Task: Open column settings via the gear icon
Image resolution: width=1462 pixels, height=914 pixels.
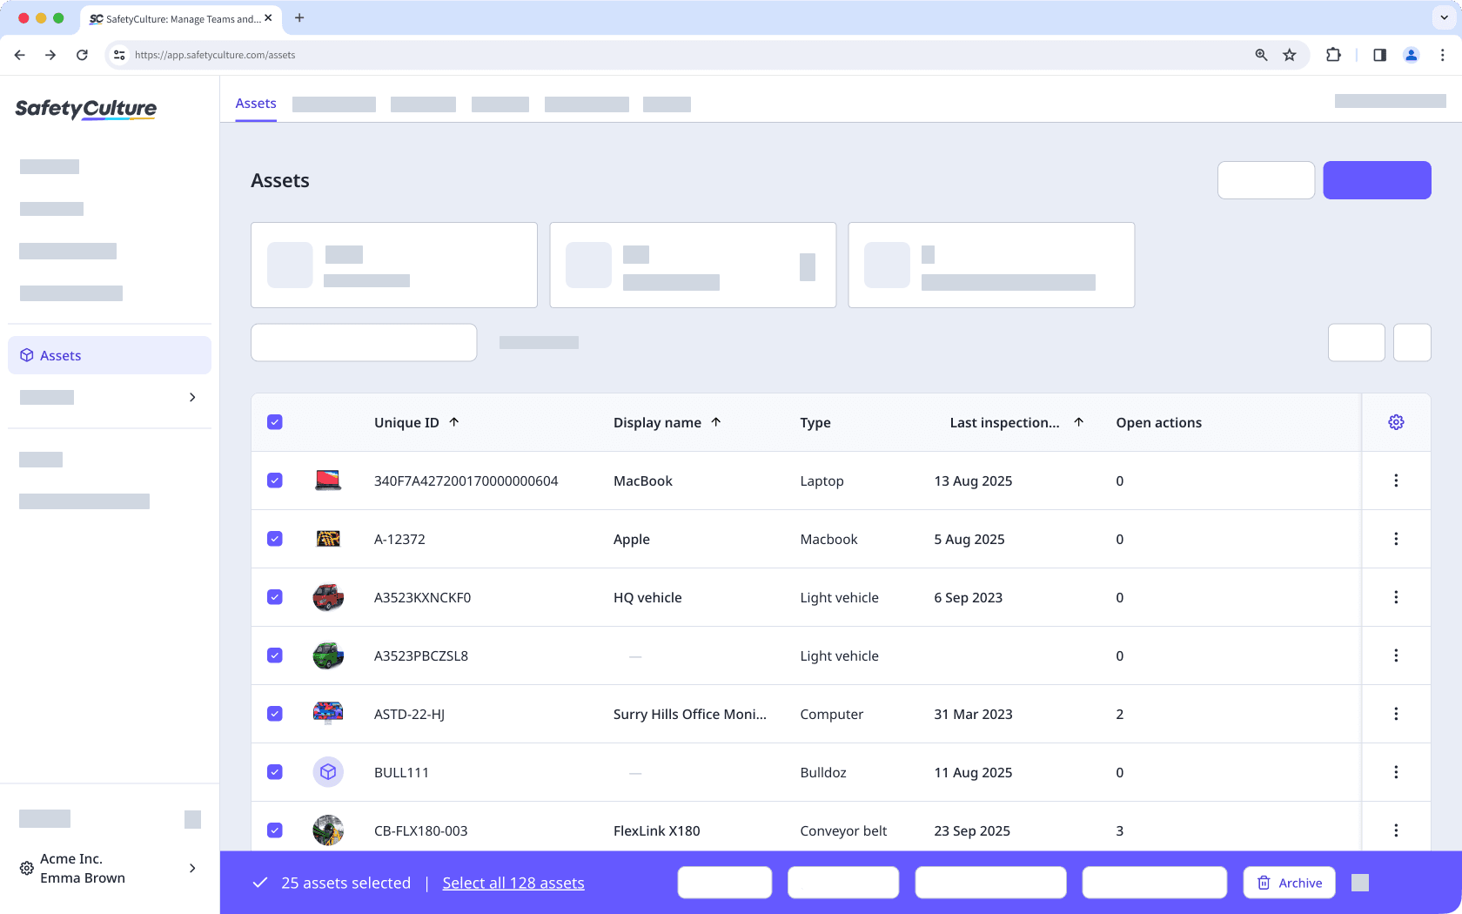Action: 1396,421
